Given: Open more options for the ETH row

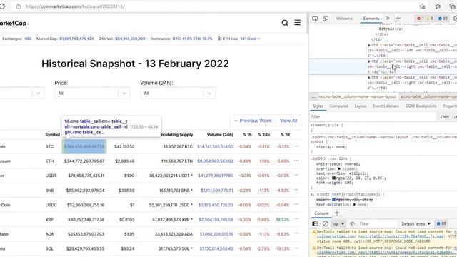Looking at the screenshot, I should point(296,161).
